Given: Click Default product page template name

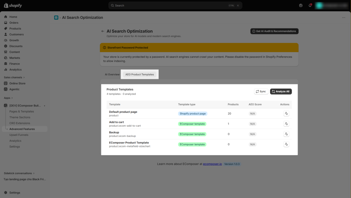Looking at the screenshot, I should coord(123,112).
